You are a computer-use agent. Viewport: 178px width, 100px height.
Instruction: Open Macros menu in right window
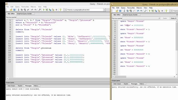coord(139,8)
